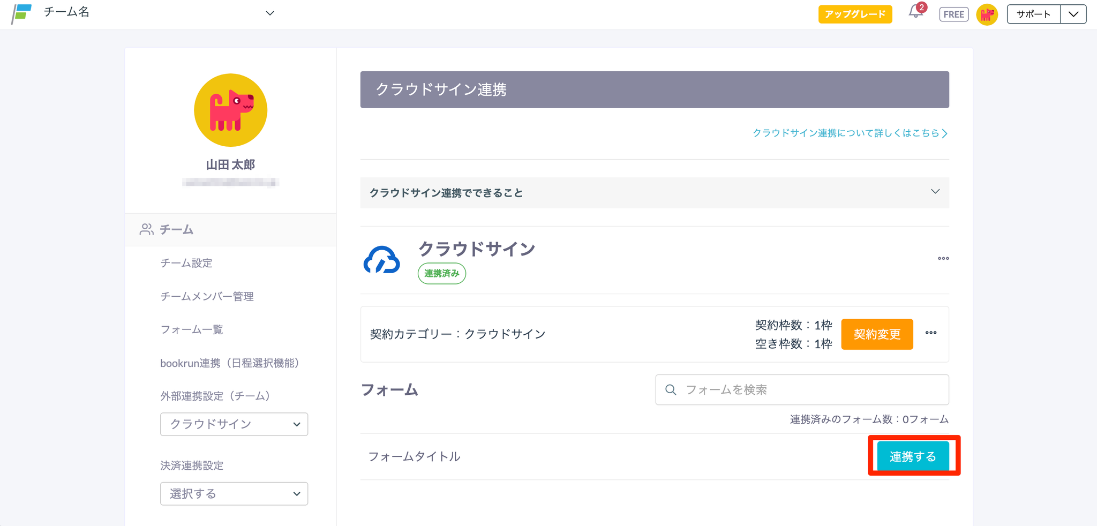This screenshot has width=1097, height=526.
Task: Click the 連携する button
Action: 913,456
